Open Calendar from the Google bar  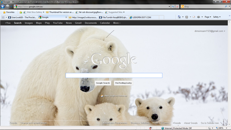pos(105,23)
